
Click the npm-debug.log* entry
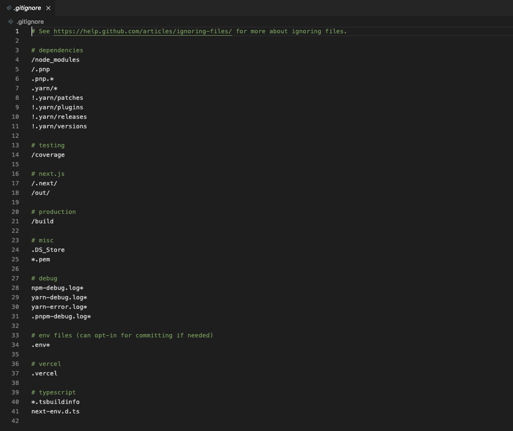[57, 287]
